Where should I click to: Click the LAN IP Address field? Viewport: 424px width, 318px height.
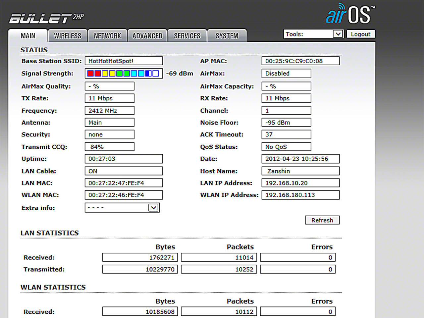click(x=300, y=183)
